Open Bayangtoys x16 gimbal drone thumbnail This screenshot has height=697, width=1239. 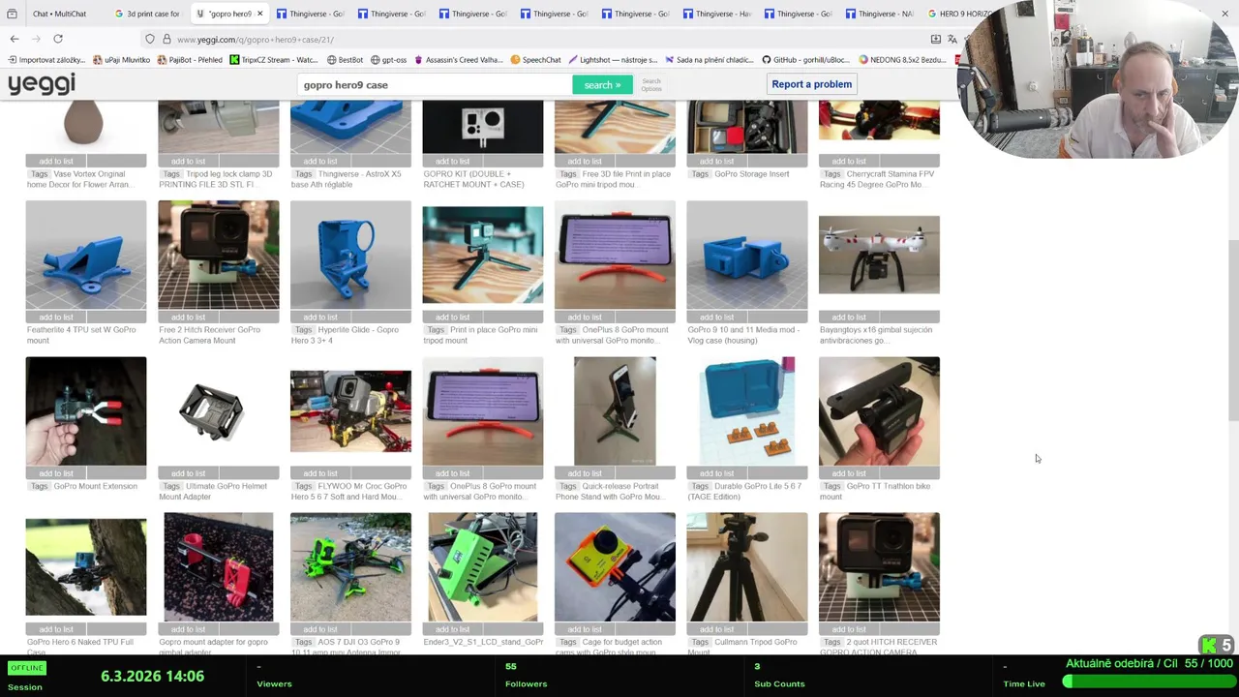[x=879, y=255]
